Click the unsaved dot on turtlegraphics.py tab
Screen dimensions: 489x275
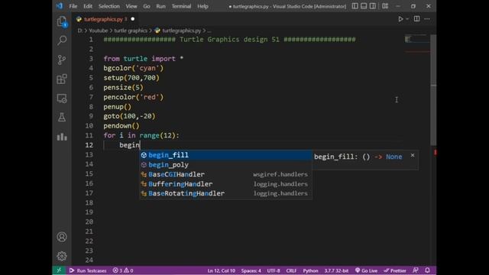tap(132, 19)
